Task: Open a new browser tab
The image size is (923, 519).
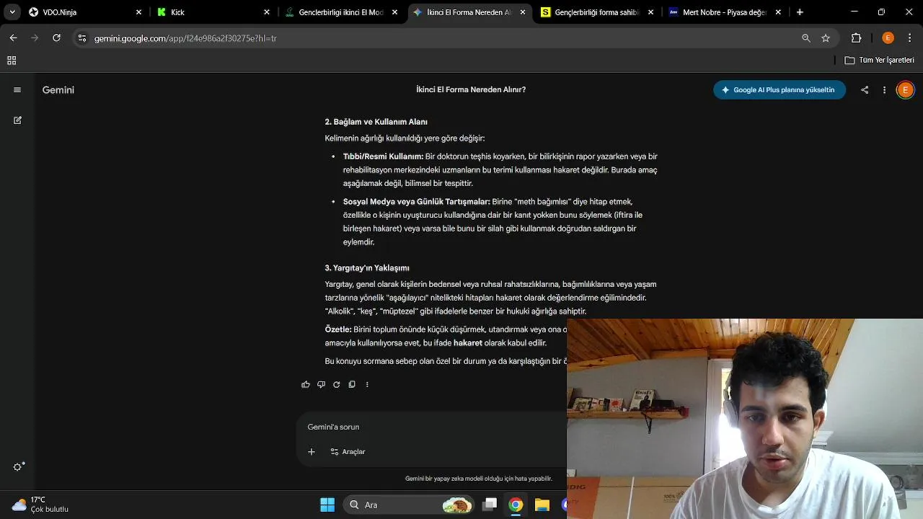Action: click(x=800, y=12)
